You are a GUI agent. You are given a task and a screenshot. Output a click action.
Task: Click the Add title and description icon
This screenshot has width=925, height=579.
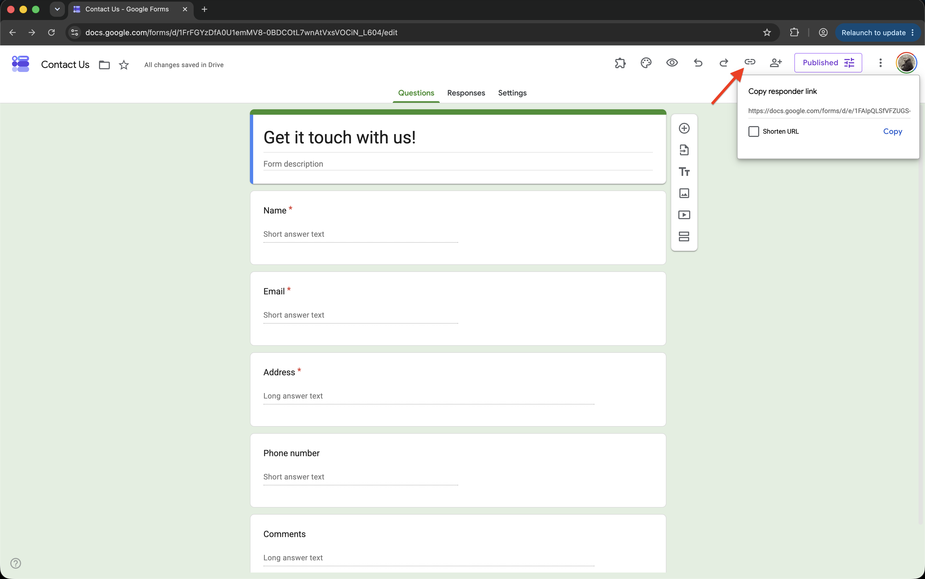[x=684, y=172]
